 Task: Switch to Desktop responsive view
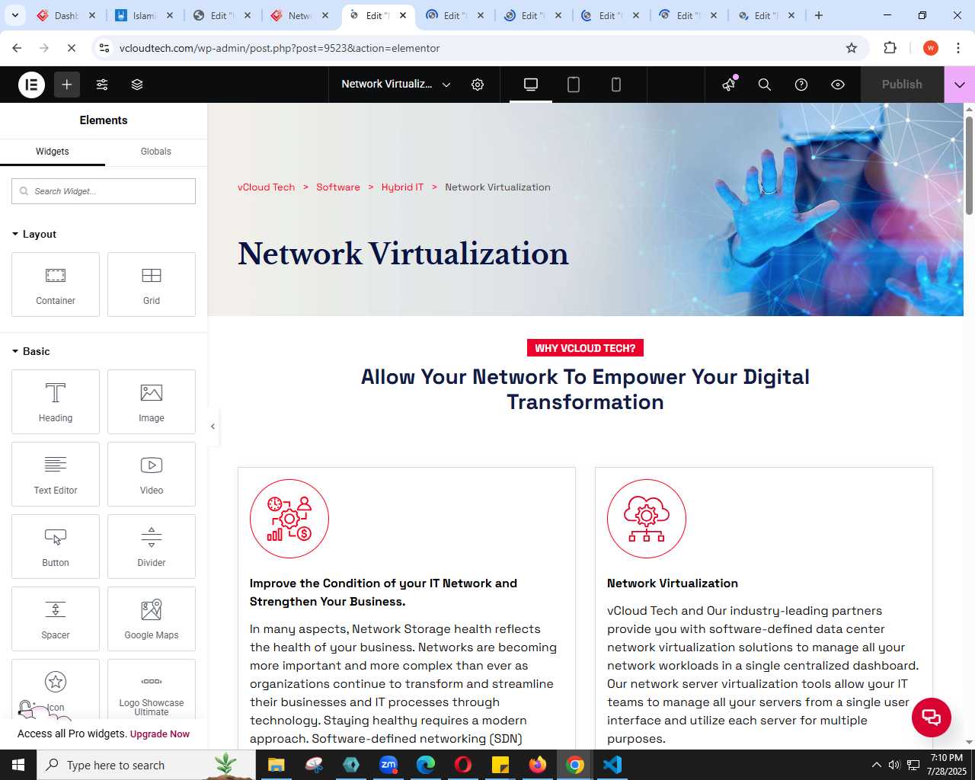coord(531,85)
